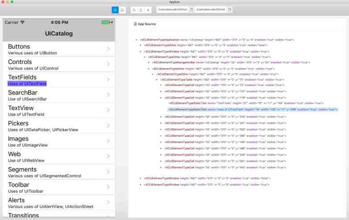Expand the XCUIElementTypeNavigationBar node
The image size is (349, 220).
click(149, 63)
